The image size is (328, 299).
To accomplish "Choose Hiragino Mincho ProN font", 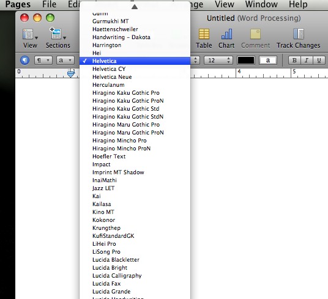I will coord(135,149).
